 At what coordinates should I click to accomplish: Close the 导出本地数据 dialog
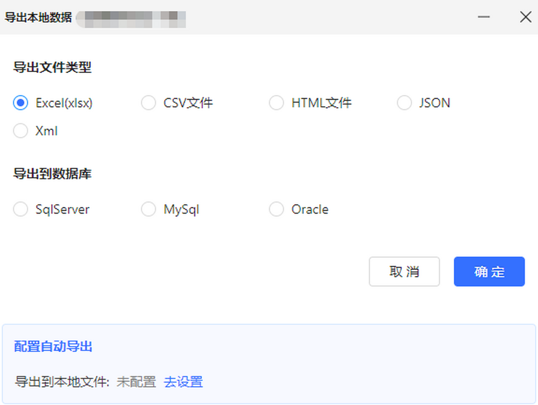(525, 17)
